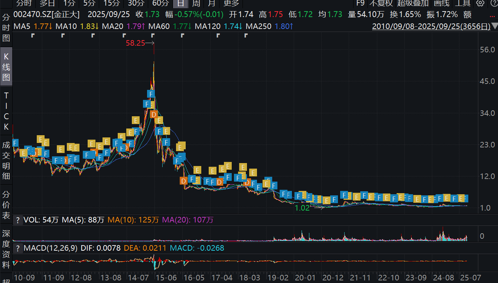Click the F marker at the 58.25 peak

click(x=151, y=94)
